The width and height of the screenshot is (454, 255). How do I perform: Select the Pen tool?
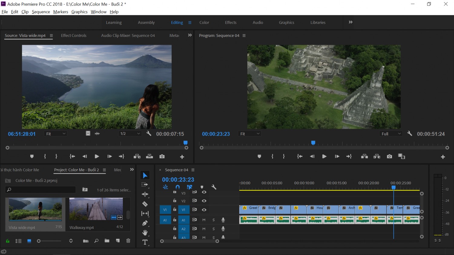(x=145, y=223)
